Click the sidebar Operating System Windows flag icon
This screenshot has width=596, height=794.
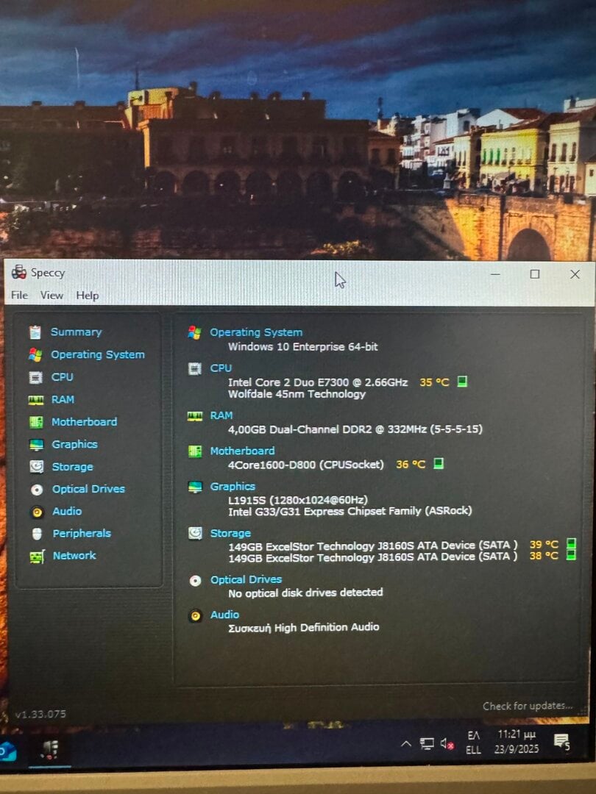tap(35, 354)
